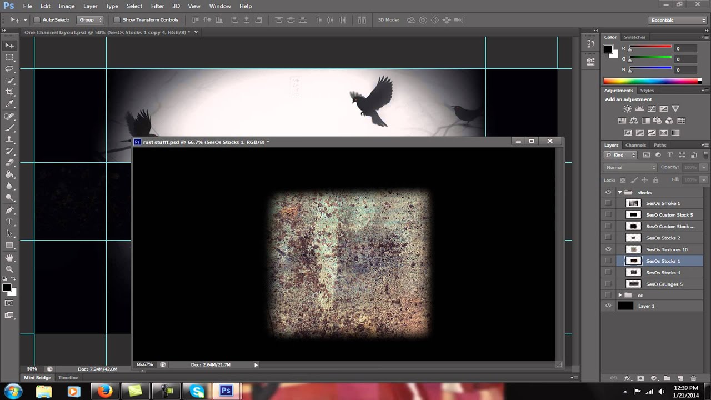Add a Curves adjustment
The width and height of the screenshot is (711, 400).
[652, 109]
